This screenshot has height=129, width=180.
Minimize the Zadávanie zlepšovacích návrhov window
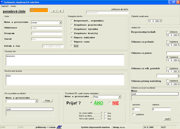[170, 2]
